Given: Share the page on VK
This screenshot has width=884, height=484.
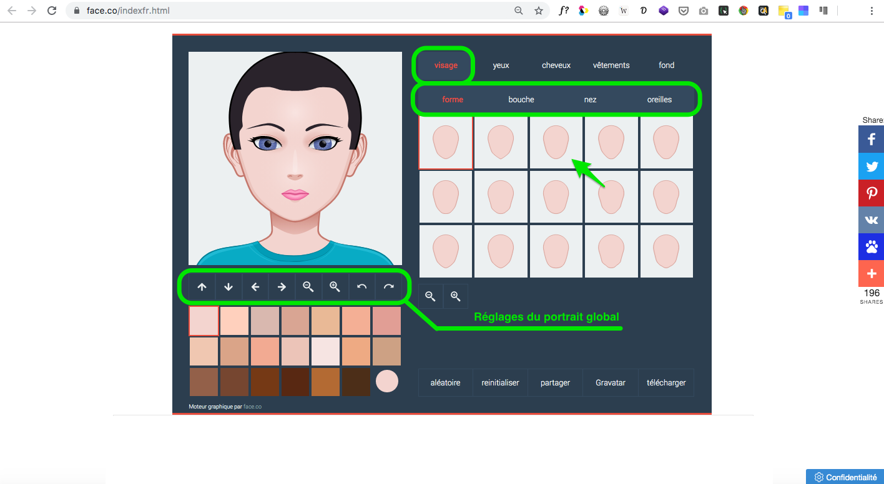Looking at the screenshot, I should (872, 220).
